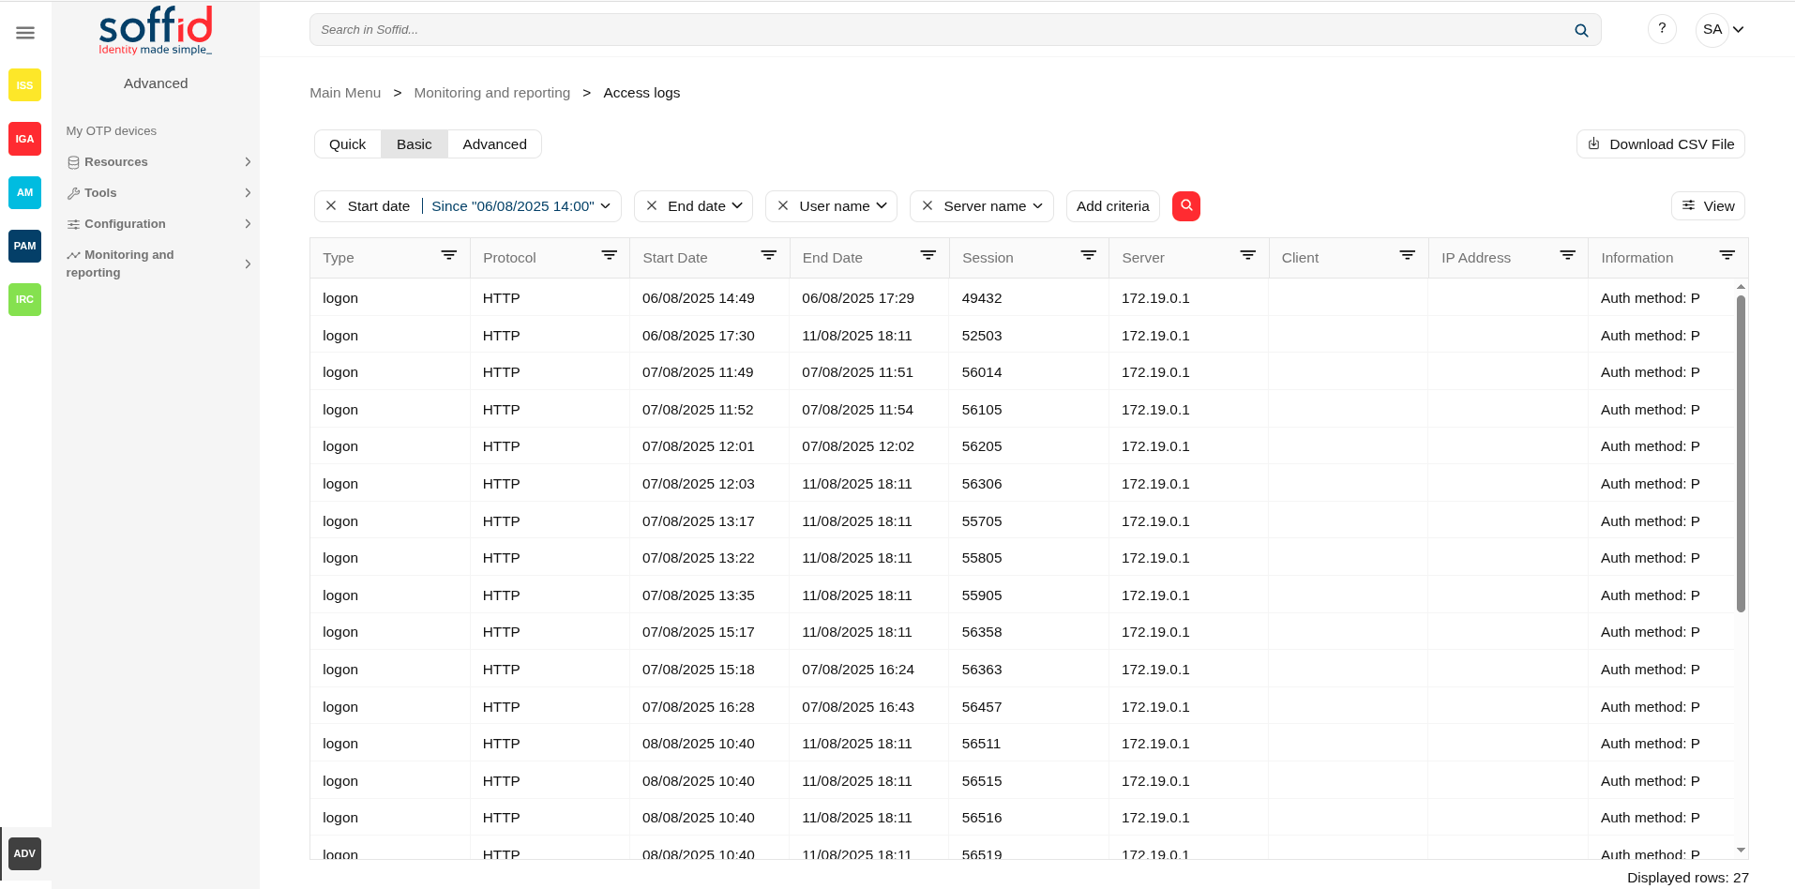Select the AM module icon
The image size is (1795, 889).
24,192
